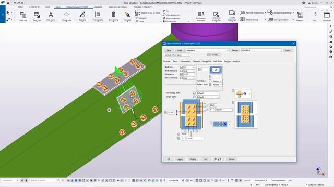Screen dimensions: 334x187
Task: Switch to the Flange Blt tab
Action: pyautogui.click(x=206, y=61)
